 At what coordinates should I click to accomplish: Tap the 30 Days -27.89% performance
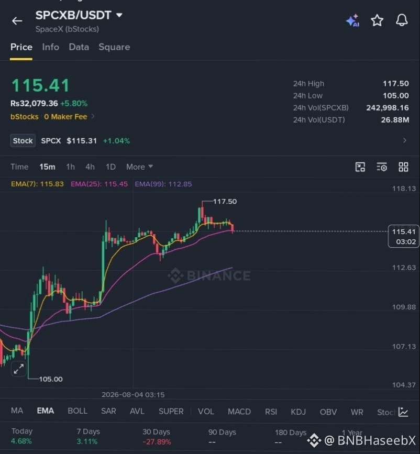[157, 437]
